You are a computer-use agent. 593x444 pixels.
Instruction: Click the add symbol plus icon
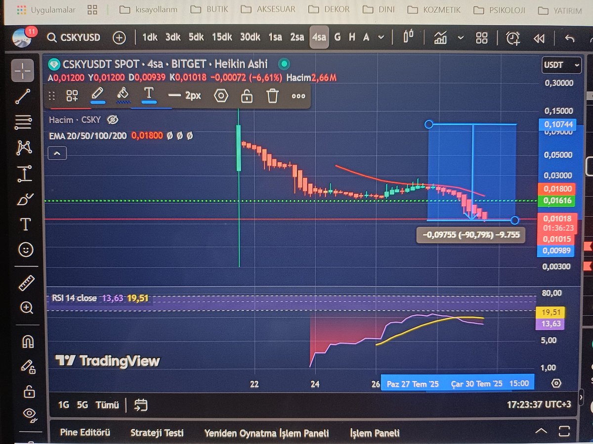coord(119,37)
